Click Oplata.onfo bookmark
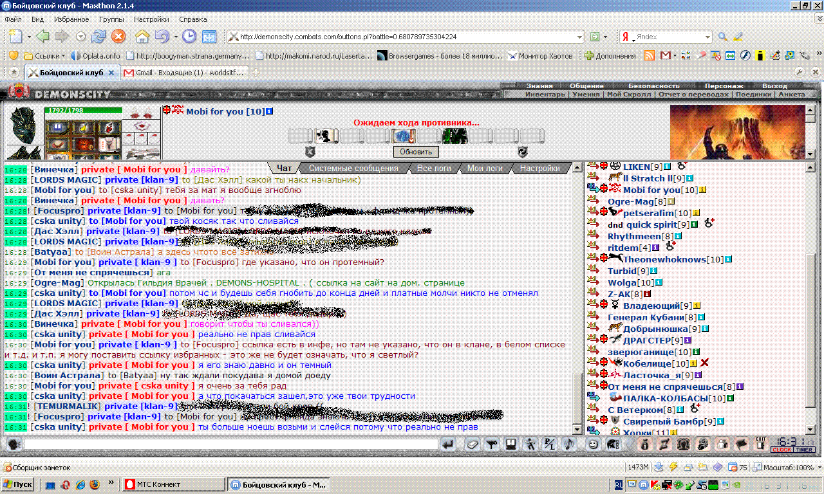This screenshot has height=494, width=824. coord(96,56)
